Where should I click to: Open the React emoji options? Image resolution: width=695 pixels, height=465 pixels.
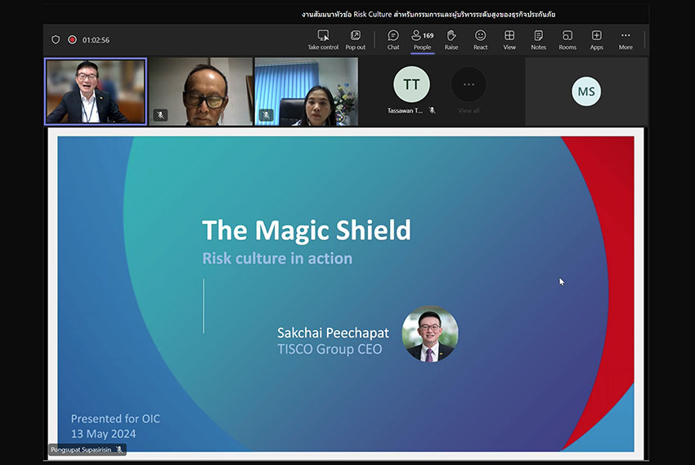480,39
